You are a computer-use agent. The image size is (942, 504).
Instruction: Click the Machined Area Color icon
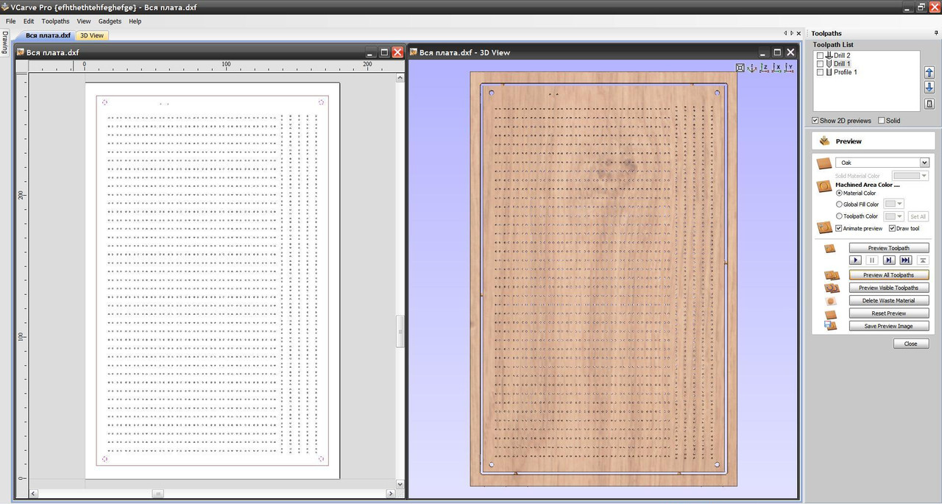coord(824,187)
